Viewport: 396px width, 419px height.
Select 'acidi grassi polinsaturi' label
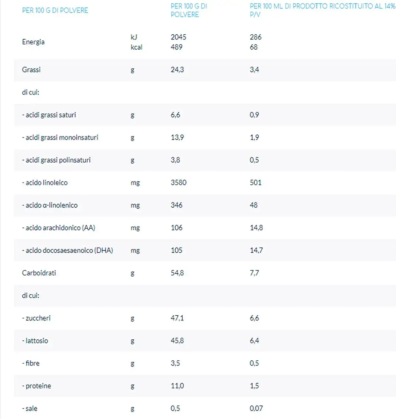pos(56,160)
